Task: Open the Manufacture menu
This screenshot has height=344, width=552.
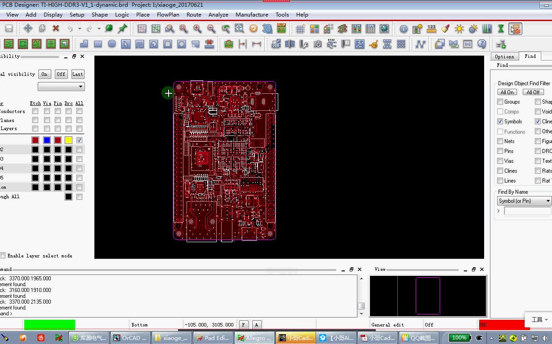Action: [x=252, y=14]
